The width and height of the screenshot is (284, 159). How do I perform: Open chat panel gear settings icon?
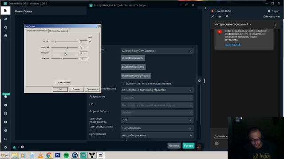coord(227,16)
